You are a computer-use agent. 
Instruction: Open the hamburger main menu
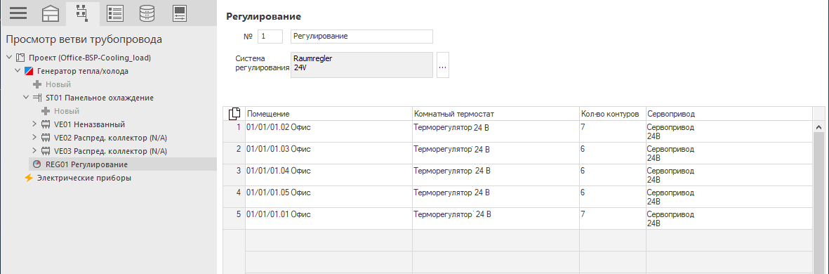click(18, 13)
